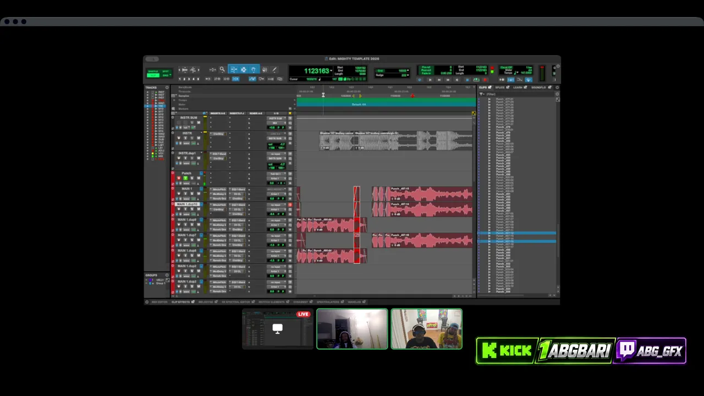Open the CLIP EFFECTS bottom tab
704x396 pixels.
coord(180,302)
